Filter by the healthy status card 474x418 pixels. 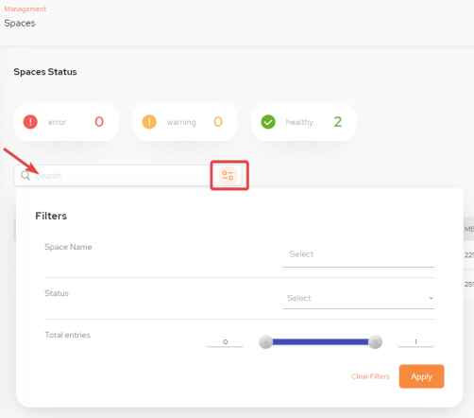(x=304, y=122)
